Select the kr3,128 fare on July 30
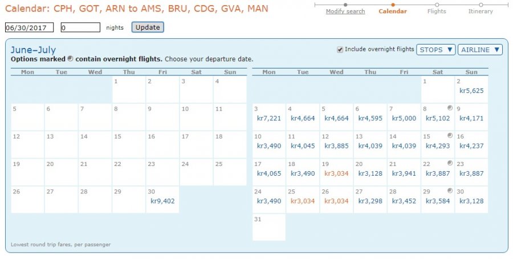The height and width of the screenshot is (259, 513). click(471, 201)
